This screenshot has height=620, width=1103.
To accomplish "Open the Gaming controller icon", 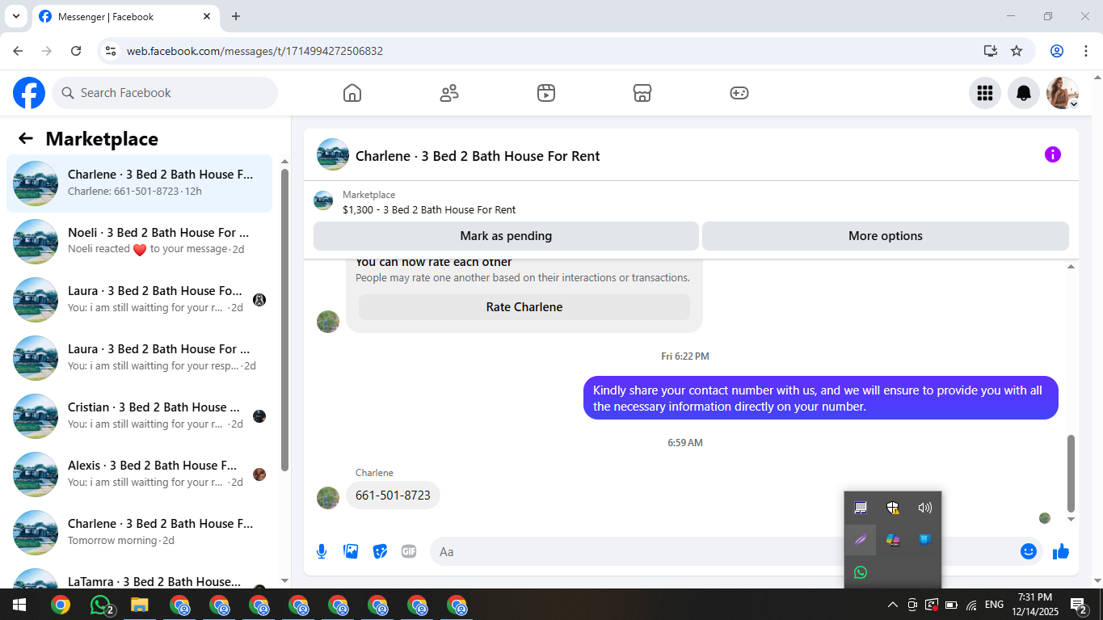I will point(739,93).
